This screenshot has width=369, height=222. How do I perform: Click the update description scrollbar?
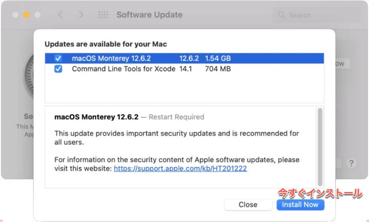[320, 147]
